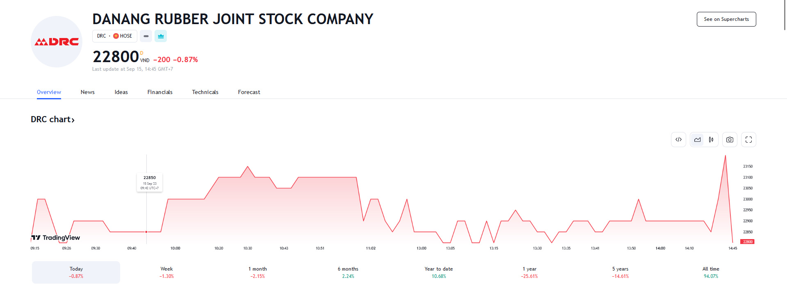Take a chart snapshot with camera icon

[x=730, y=140]
